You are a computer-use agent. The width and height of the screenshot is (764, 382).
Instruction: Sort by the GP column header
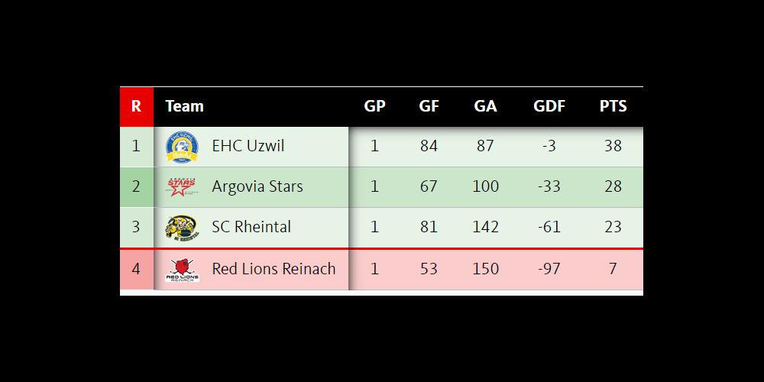(x=374, y=106)
